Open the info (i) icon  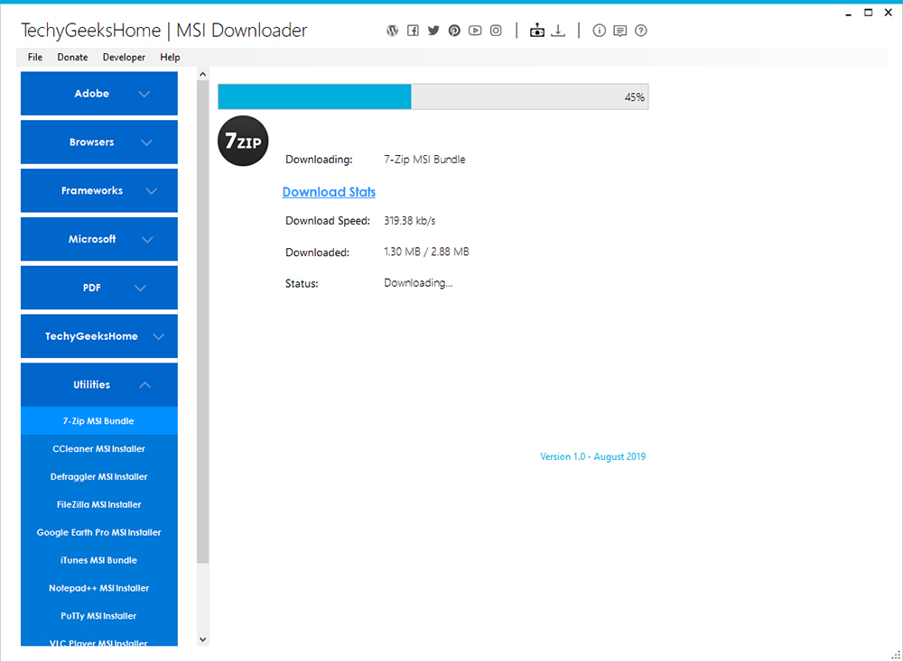click(599, 31)
